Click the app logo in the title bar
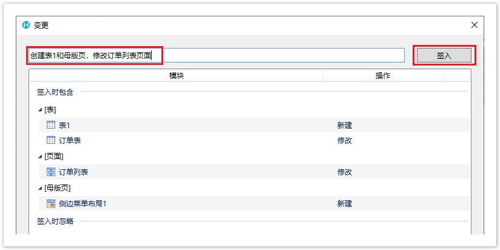500x250 pixels. point(26,25)
